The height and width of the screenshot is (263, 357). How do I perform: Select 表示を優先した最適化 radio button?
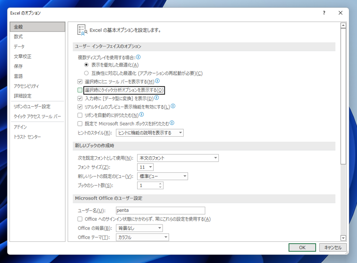86,65
